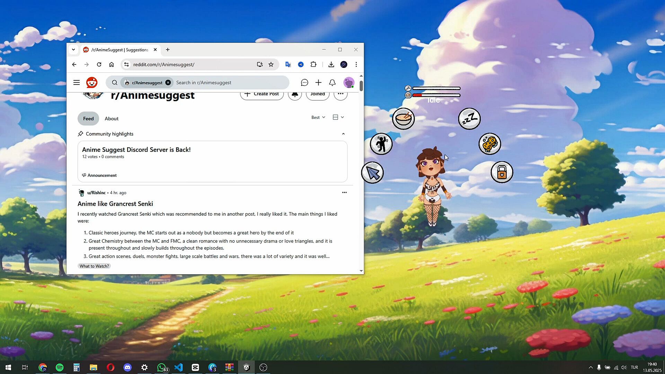Wash the pet with the sponge icon
Screen dimensions: 665x374
(489, 144)
